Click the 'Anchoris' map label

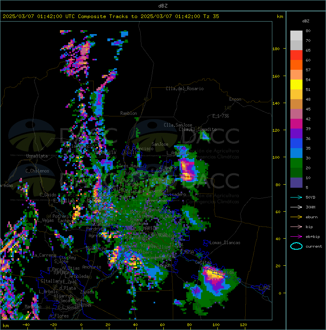(92, 267)
